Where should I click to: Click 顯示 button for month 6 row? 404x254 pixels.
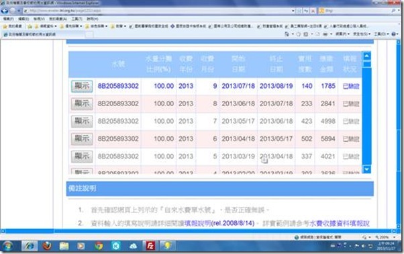pyautogui.click(x=82, y=138)
